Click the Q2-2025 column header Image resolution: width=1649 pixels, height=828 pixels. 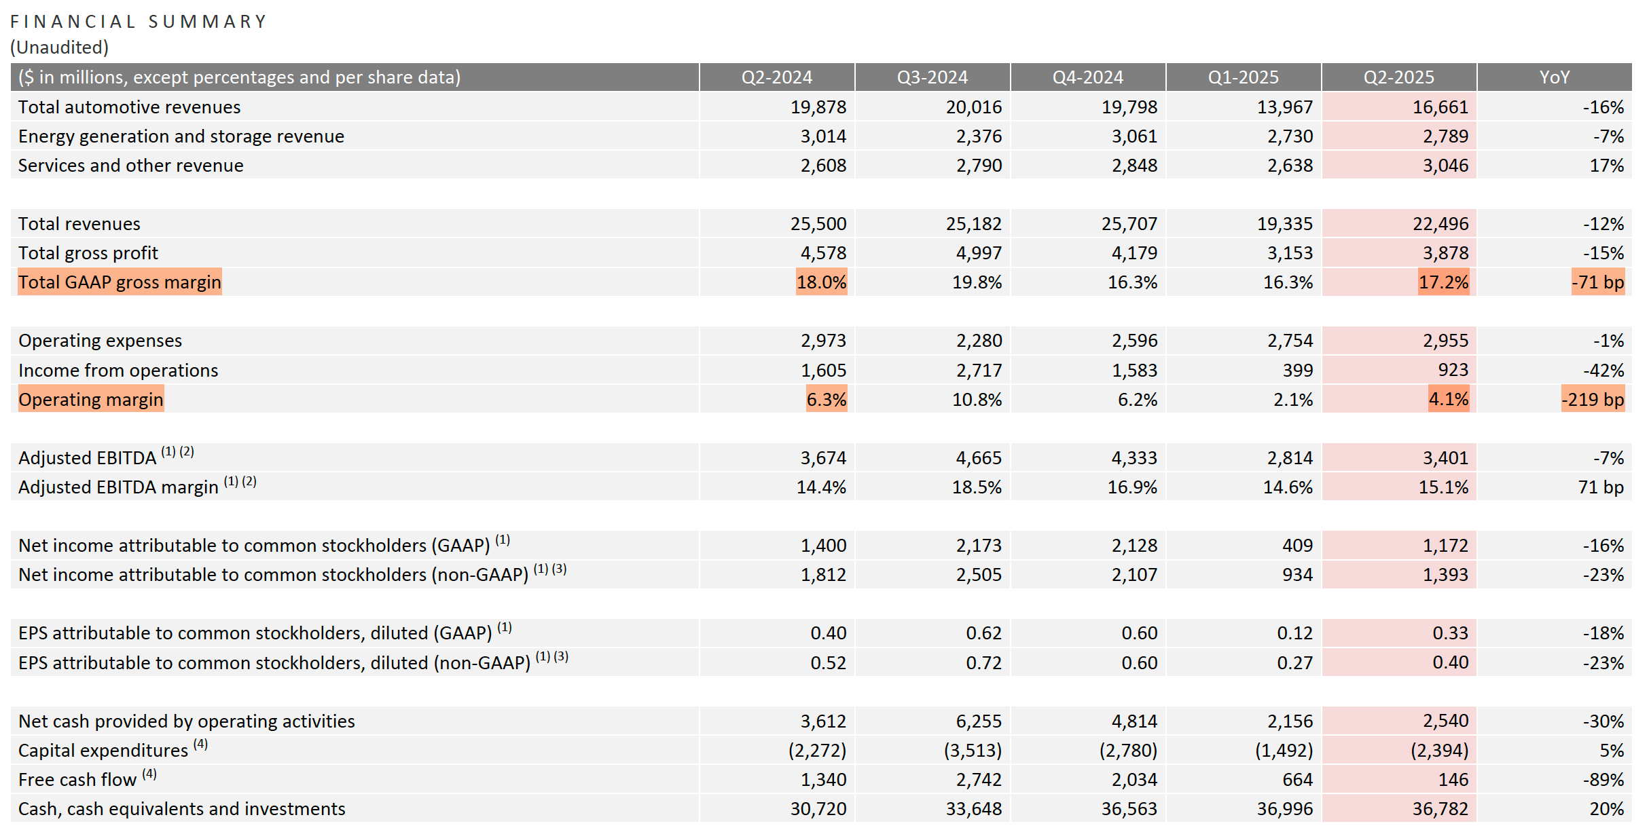click(1398, 77)
